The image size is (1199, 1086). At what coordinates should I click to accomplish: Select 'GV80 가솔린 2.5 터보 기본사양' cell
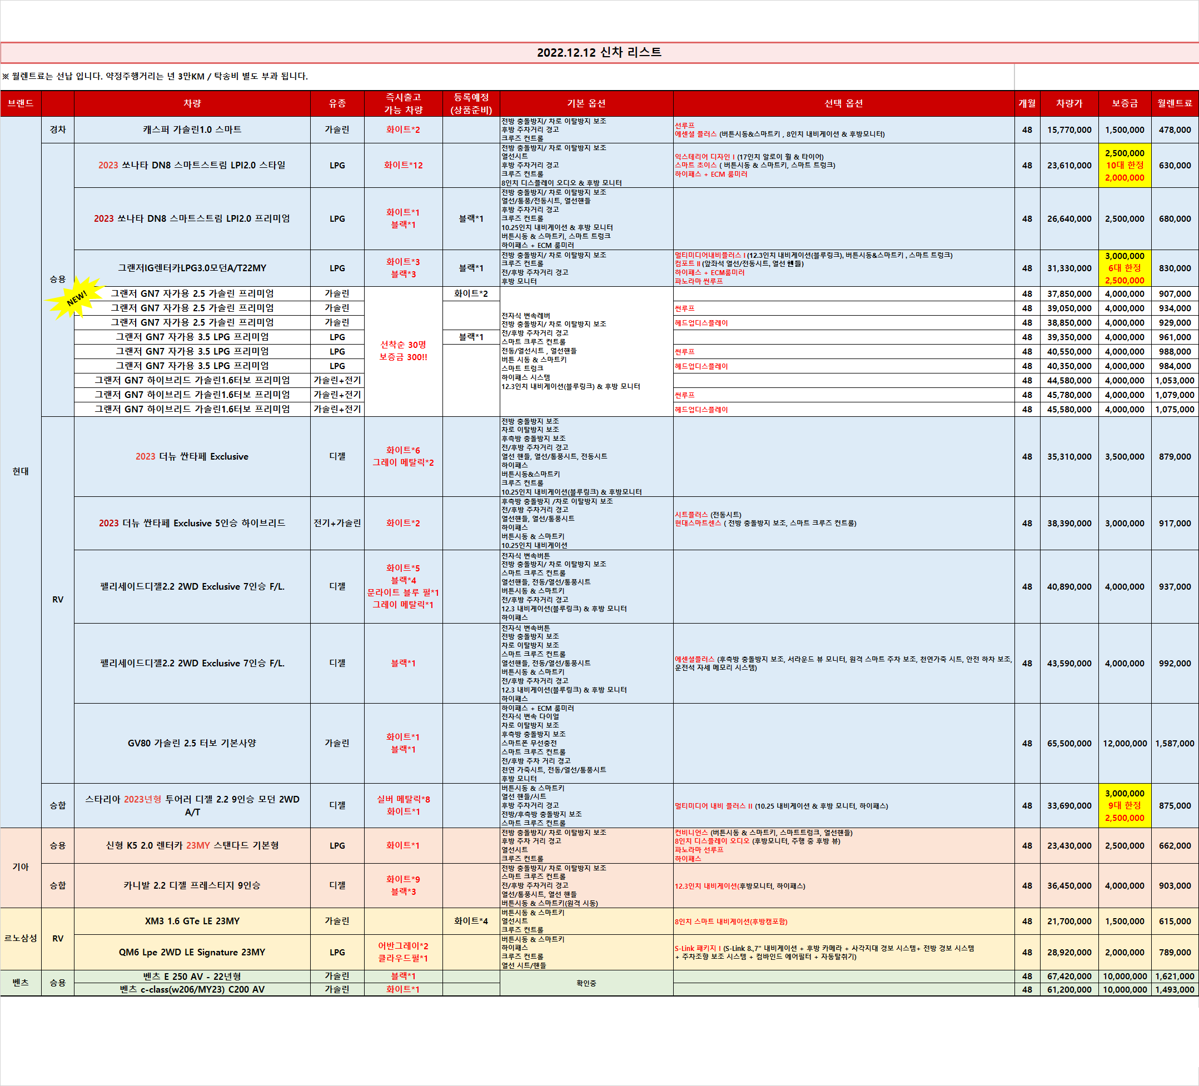coord(192,744)
